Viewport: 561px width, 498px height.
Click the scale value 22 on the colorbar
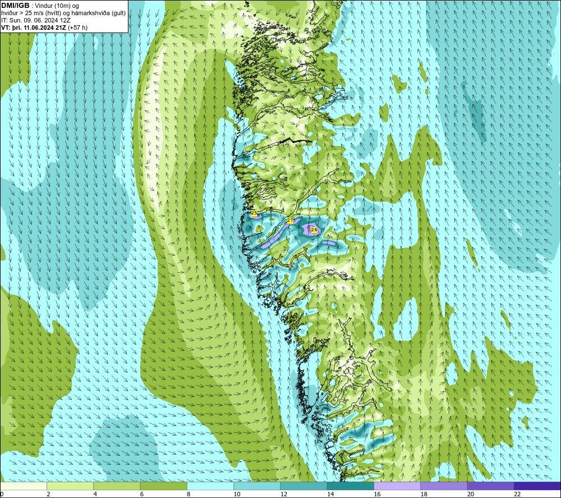(517, 494)
